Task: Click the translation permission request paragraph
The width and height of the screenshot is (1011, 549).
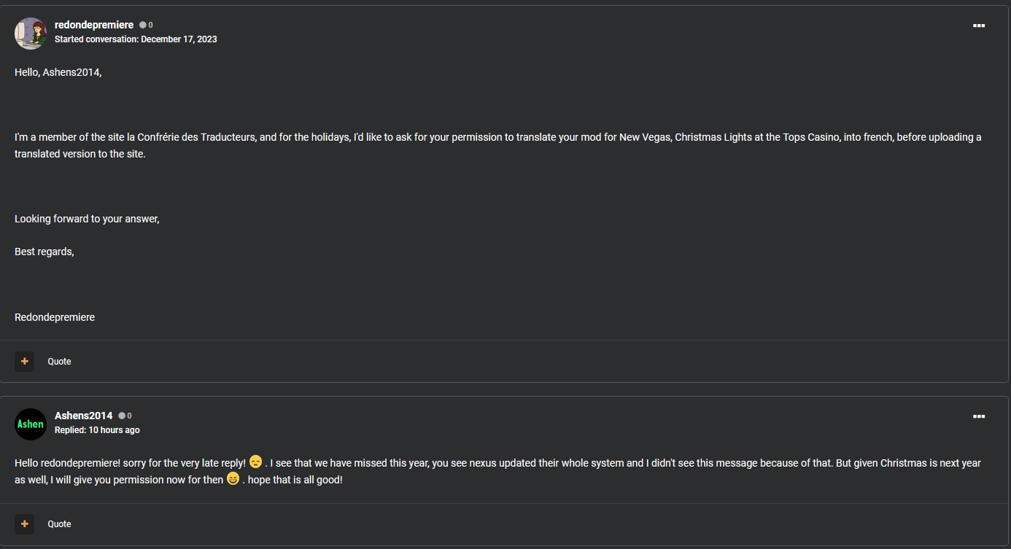Action: [x=497, y=145]
